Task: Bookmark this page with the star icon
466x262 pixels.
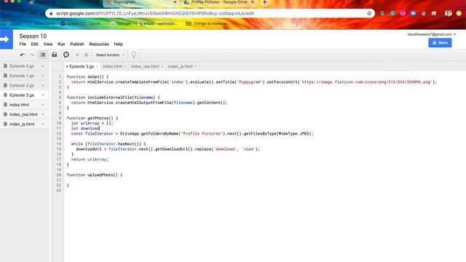Action: (x=369, y=13)
